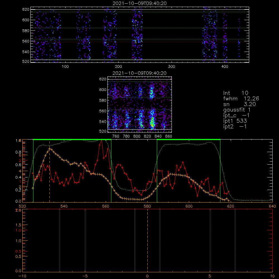
Task: Click the 840 x-axis label of middle image
Action: pyautogui.click(x=158, y=136)
